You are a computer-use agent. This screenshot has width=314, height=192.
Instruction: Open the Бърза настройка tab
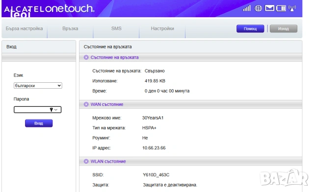click(24, 28)
